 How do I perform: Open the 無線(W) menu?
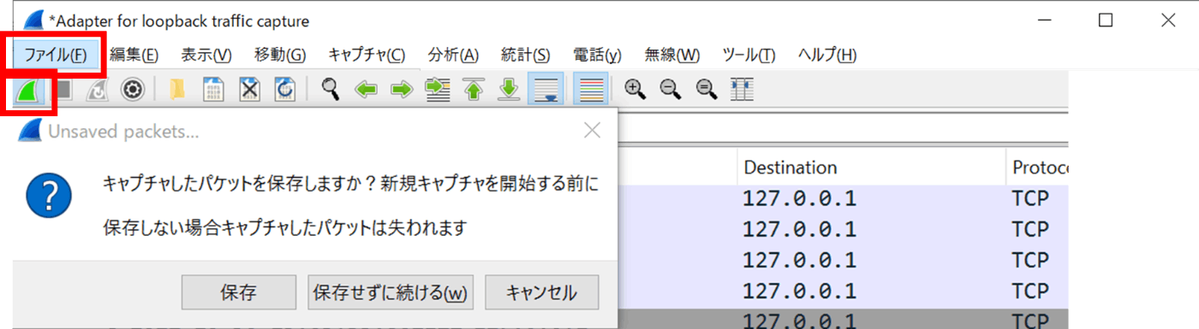[x=672, y=56]
